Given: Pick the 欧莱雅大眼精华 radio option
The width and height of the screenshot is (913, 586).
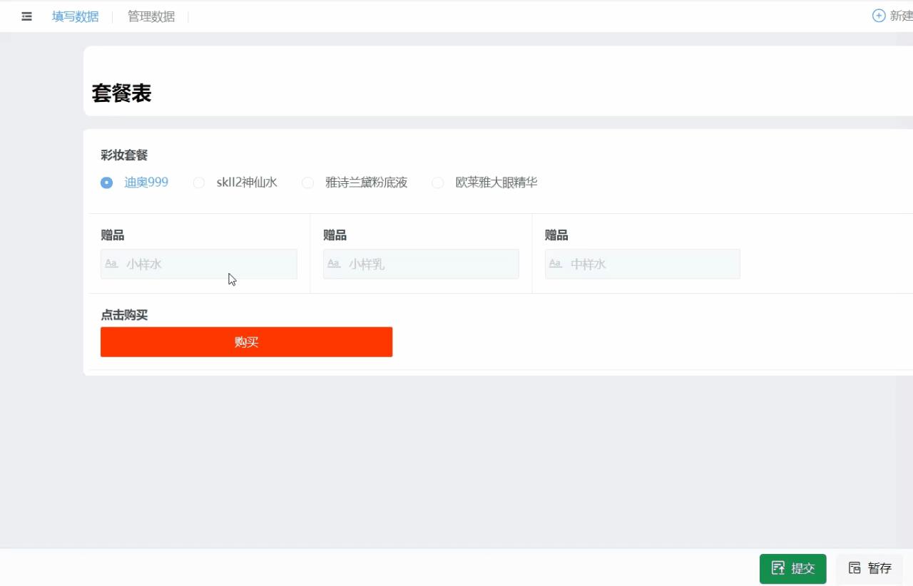Looking at the screenshot, I should coord(438,183).
